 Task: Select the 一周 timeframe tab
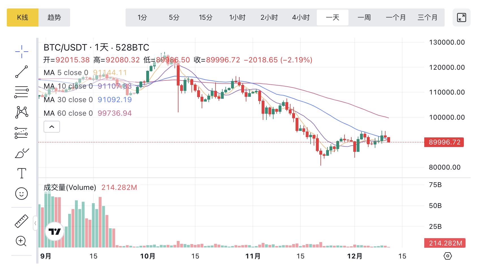click(364, 17)
